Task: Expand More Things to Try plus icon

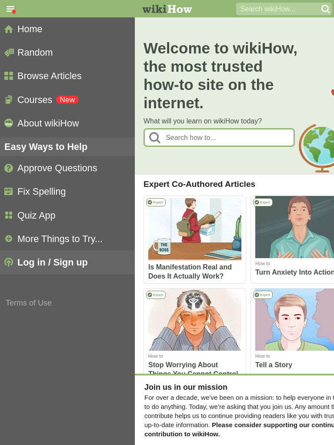Action: coord(9,239)
